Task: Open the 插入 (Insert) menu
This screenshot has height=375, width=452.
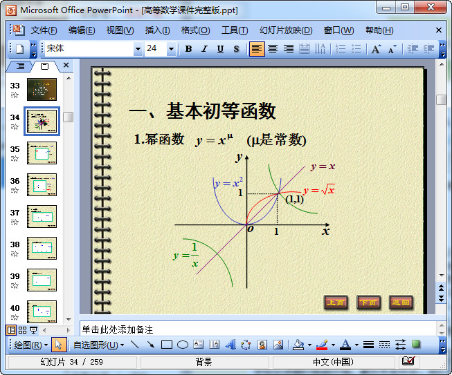Action: [157, 30]
